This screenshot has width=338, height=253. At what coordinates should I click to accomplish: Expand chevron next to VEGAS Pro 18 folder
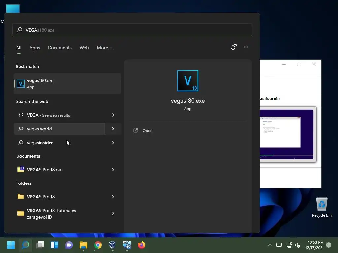point(113,197)
